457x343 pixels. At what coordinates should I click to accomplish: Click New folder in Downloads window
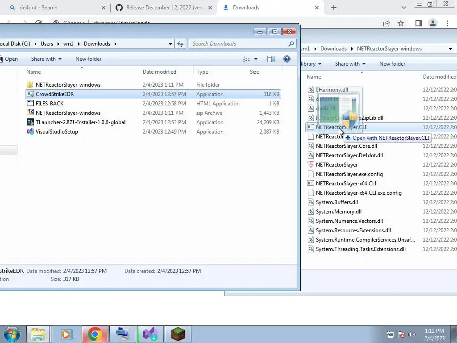tap(88, 59)
